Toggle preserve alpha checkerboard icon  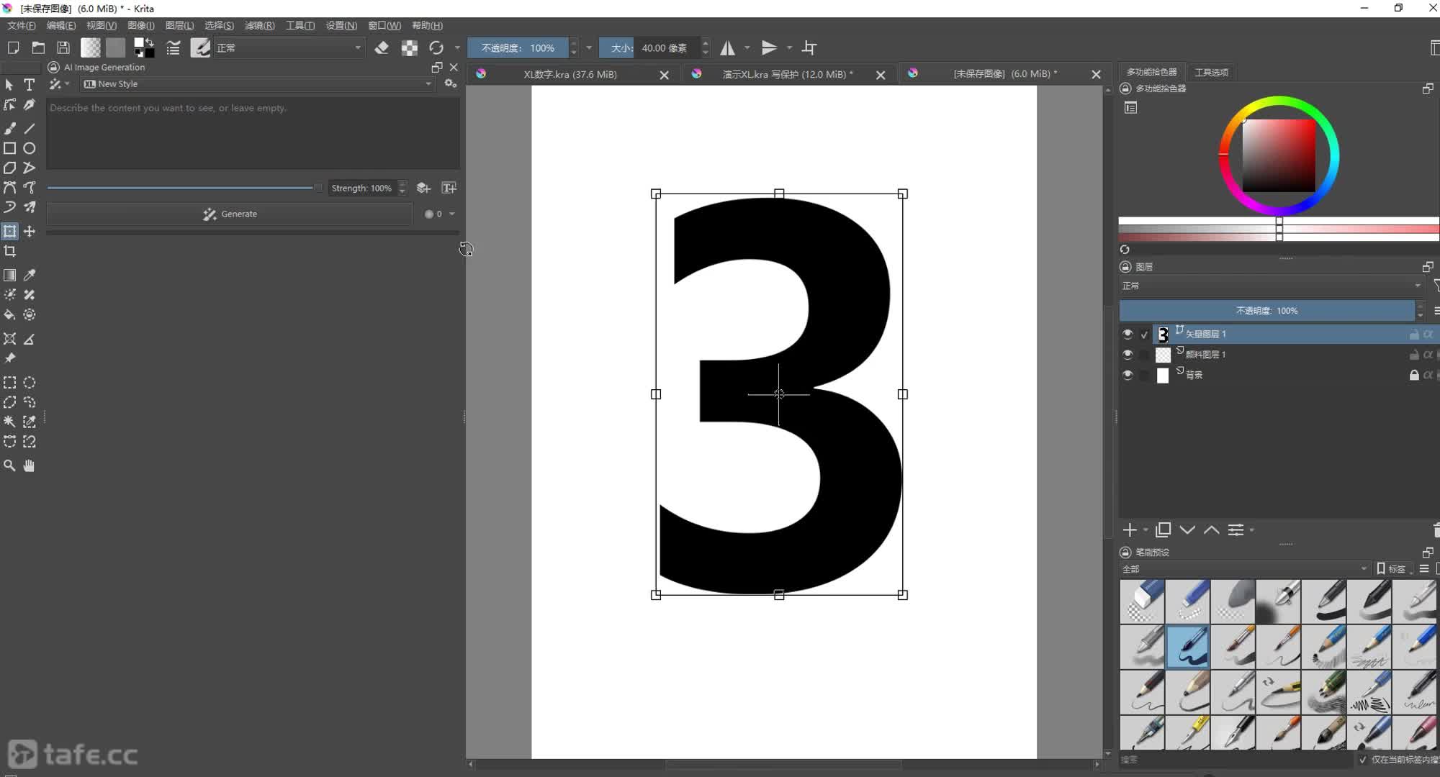click(410, 47)
